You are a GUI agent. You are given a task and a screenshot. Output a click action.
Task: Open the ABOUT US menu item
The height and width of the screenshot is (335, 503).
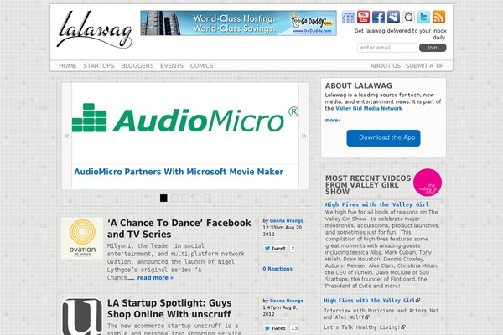pyautogui.click(x=386, y=65)
